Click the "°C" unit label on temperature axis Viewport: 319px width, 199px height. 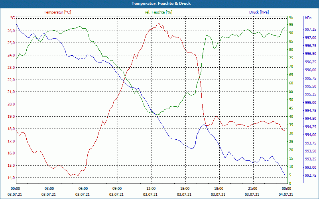(x=13, y=18)
